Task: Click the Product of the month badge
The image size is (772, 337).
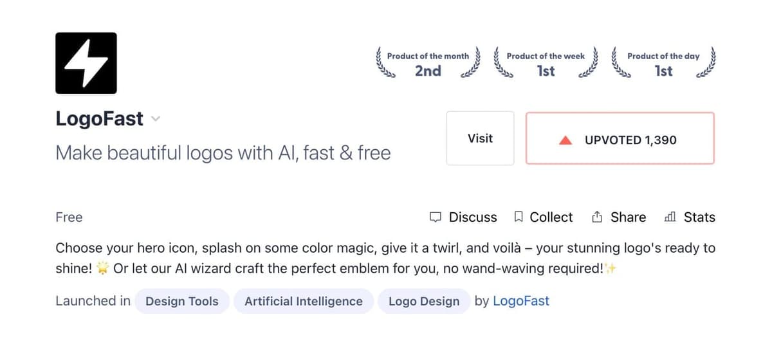Action: (428, 64)
